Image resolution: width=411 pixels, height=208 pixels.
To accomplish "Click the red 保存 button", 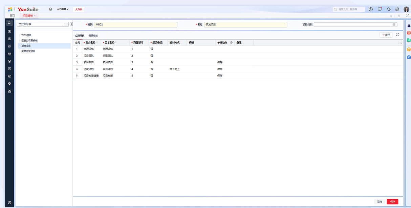I will pos(392,202).
